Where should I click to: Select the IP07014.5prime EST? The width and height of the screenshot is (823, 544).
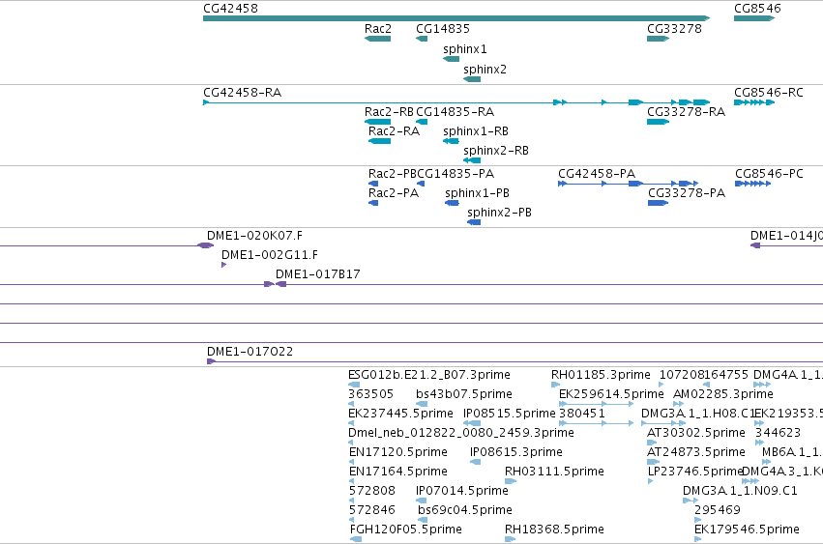(421, 501)
